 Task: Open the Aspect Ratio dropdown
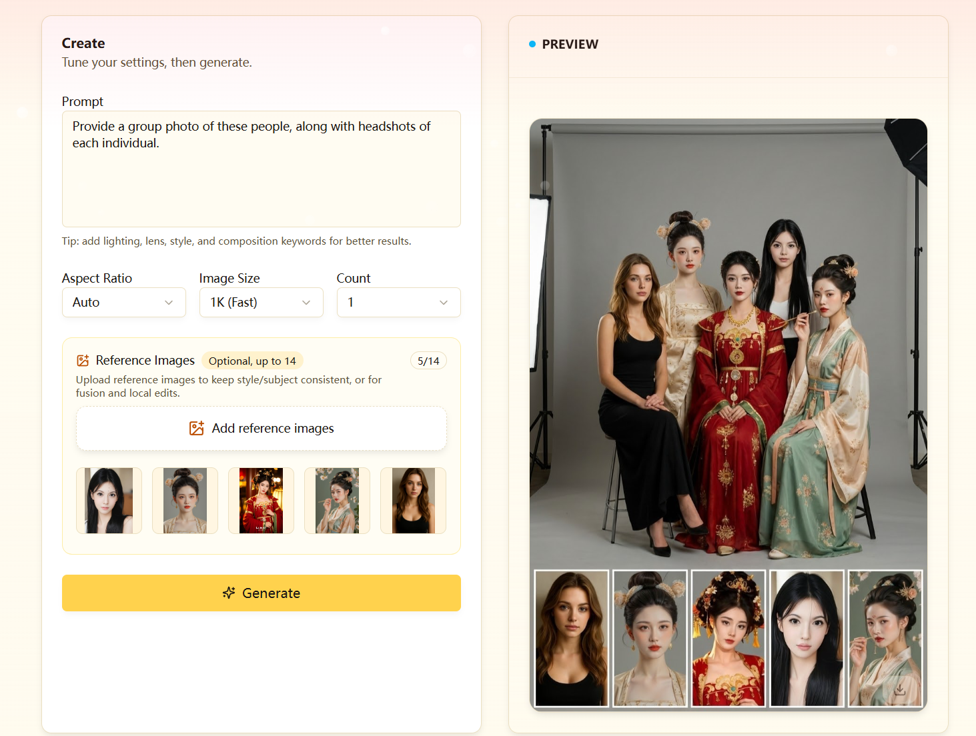(x=123, y=302)
